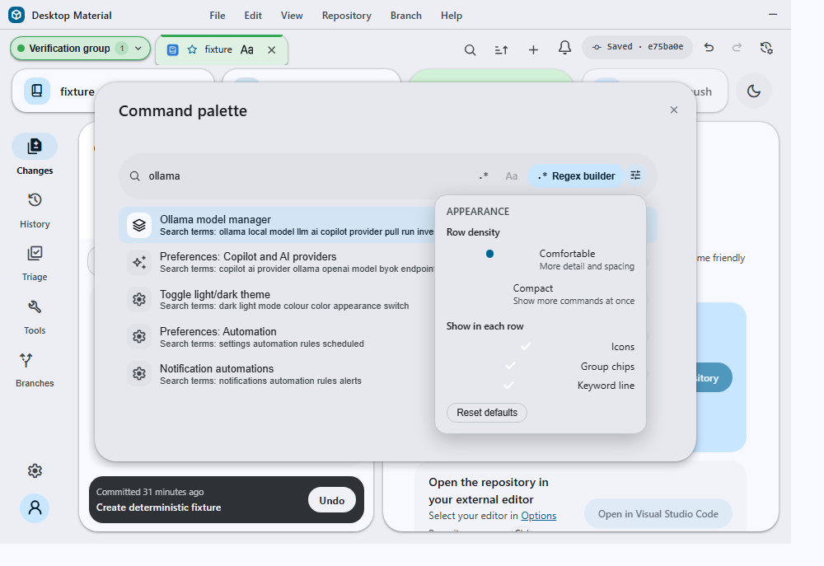Image resolution: width=824 pixels, height=566 pixels.
Task: Click gear icon beside Notification automations
Action: 139,374
